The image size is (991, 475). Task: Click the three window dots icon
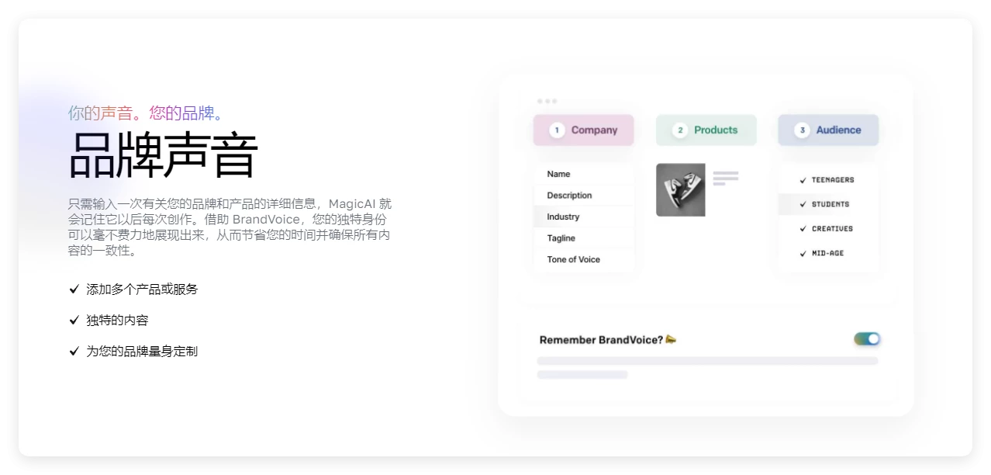(x=547, y=101)
